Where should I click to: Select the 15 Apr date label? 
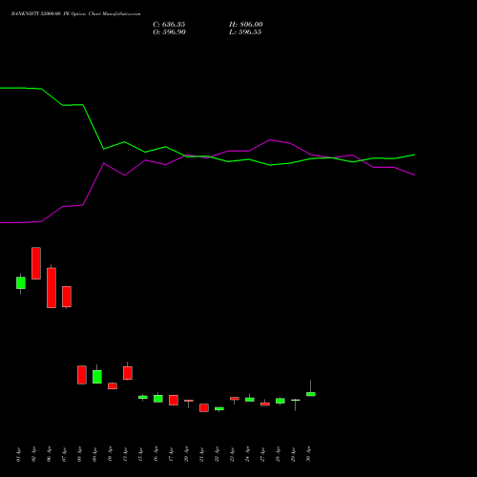140,454
